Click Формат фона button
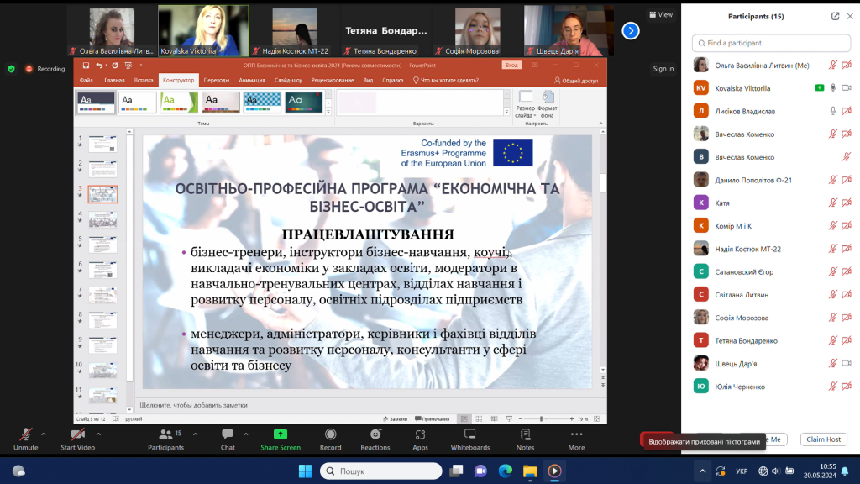Screen dimensions: 860x484 click(548, 104)
